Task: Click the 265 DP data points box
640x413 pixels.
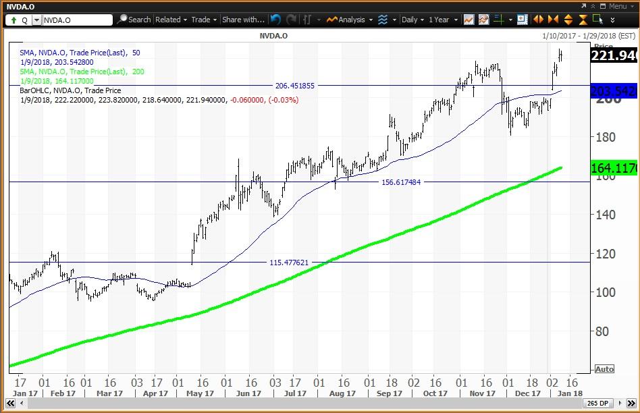Action: tap(597, 403)
